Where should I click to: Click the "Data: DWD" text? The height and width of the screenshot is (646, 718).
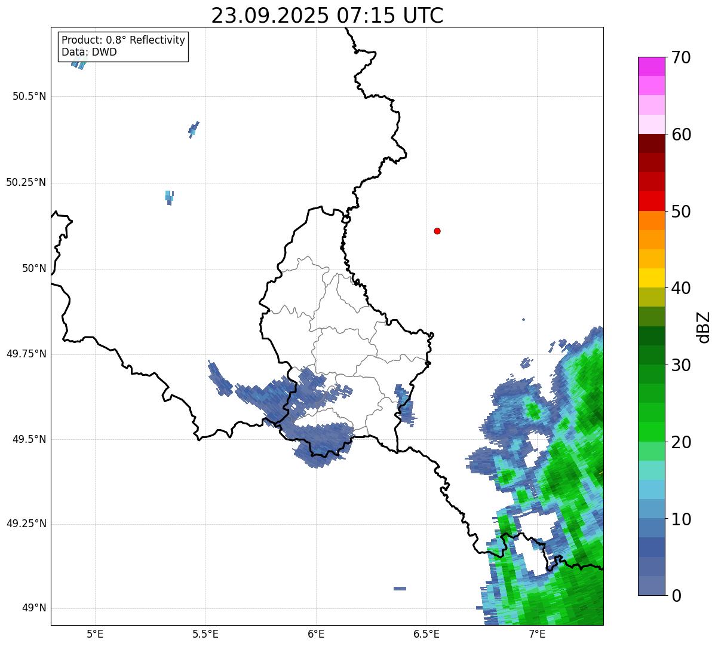pos(89,52)
